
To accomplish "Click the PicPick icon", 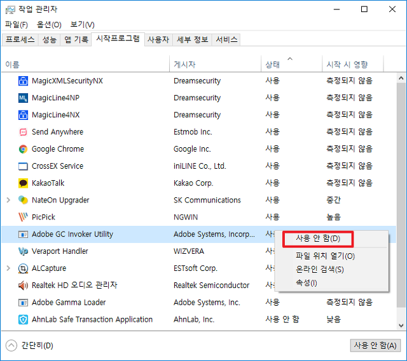I will [23, 217].
